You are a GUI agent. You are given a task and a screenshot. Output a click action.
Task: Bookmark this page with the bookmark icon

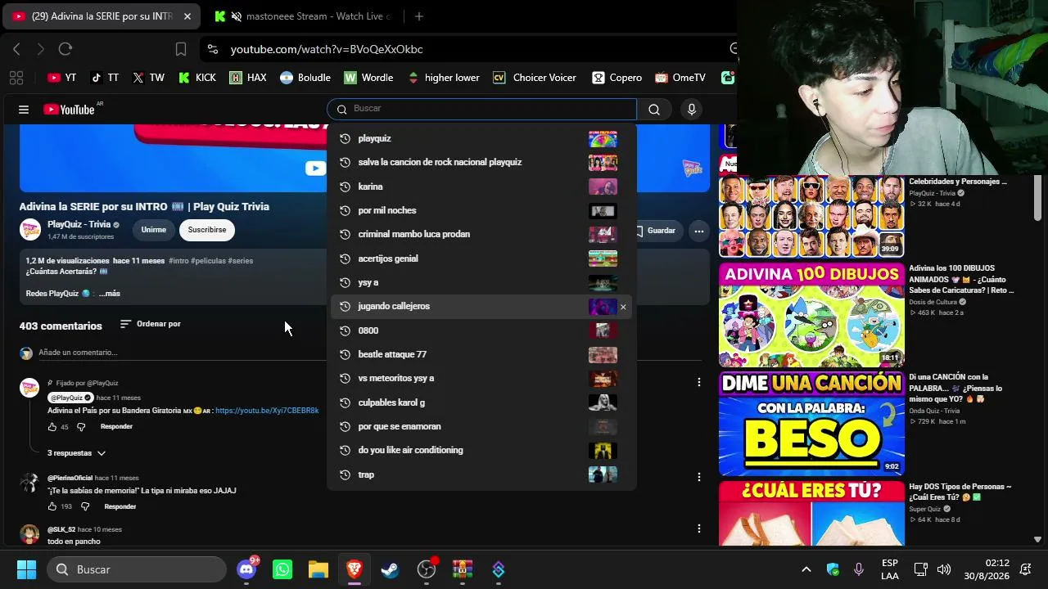click(181, 49)
